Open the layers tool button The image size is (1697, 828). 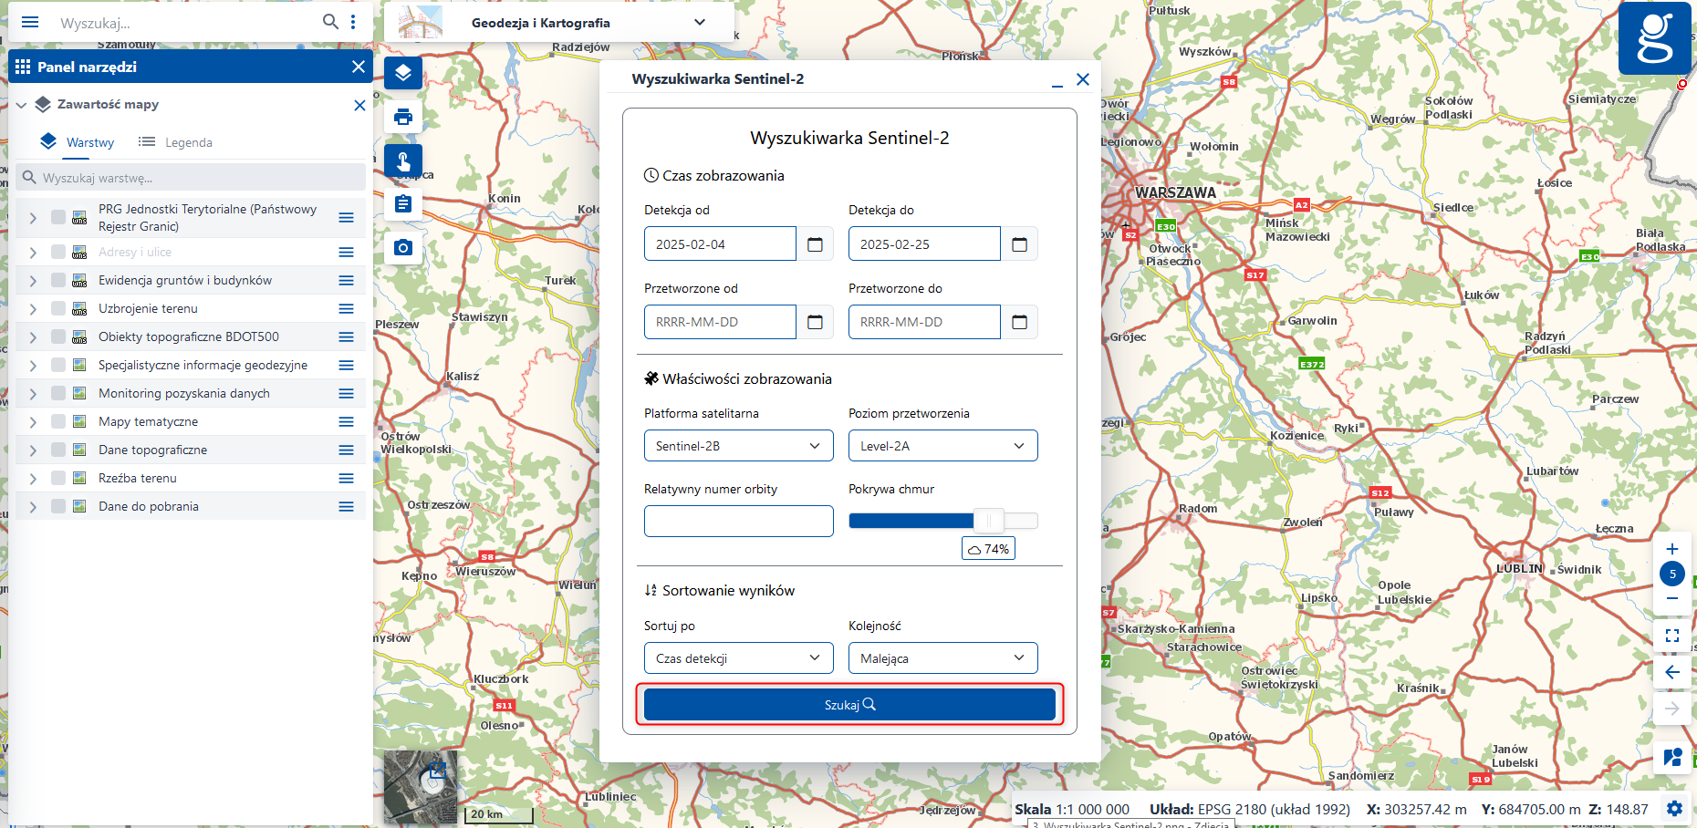coord(403,73)
